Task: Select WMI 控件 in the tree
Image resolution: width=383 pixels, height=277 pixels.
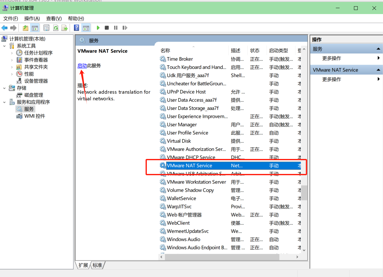Action: [35, 116]
